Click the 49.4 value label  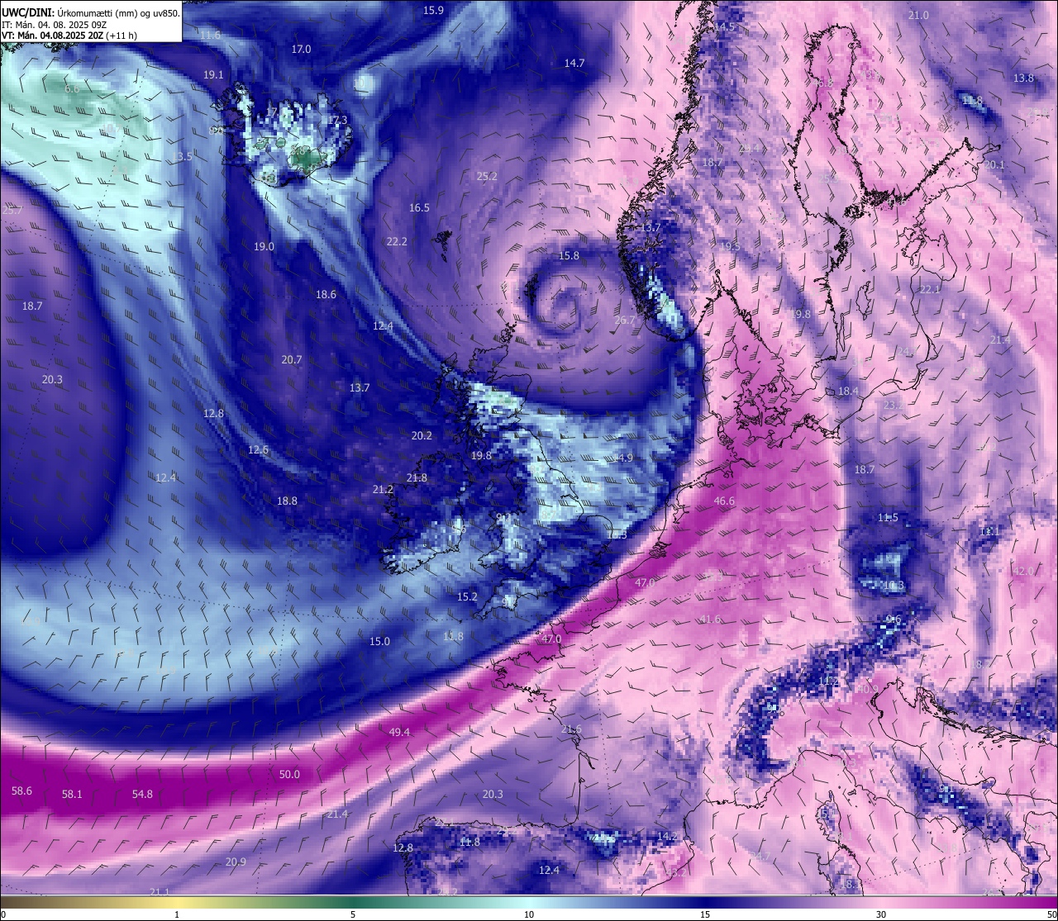399,732
